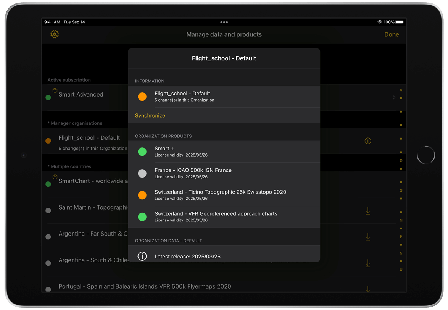Tap the green dot beside Switzerland VFR Georeferenced
The height and width of the screenshot is (310, 448).
click(142, 217)
